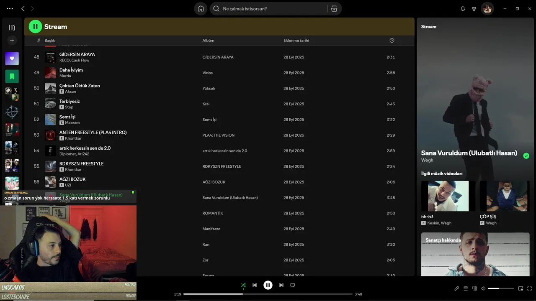Open the barbed-wire circle playlist in sidebar
Viewport: 536px width, 301px height.
click(12, 112)
